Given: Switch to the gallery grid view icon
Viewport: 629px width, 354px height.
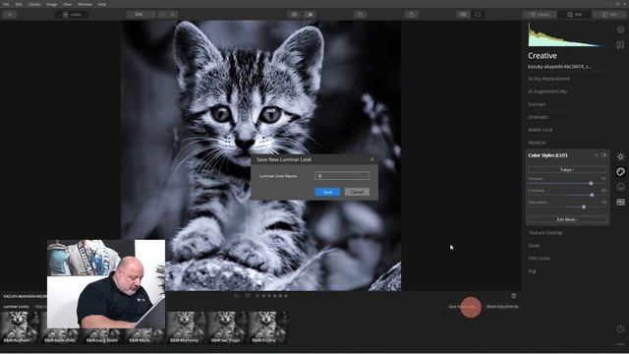Looking at the screenshot, I should 463,15.
